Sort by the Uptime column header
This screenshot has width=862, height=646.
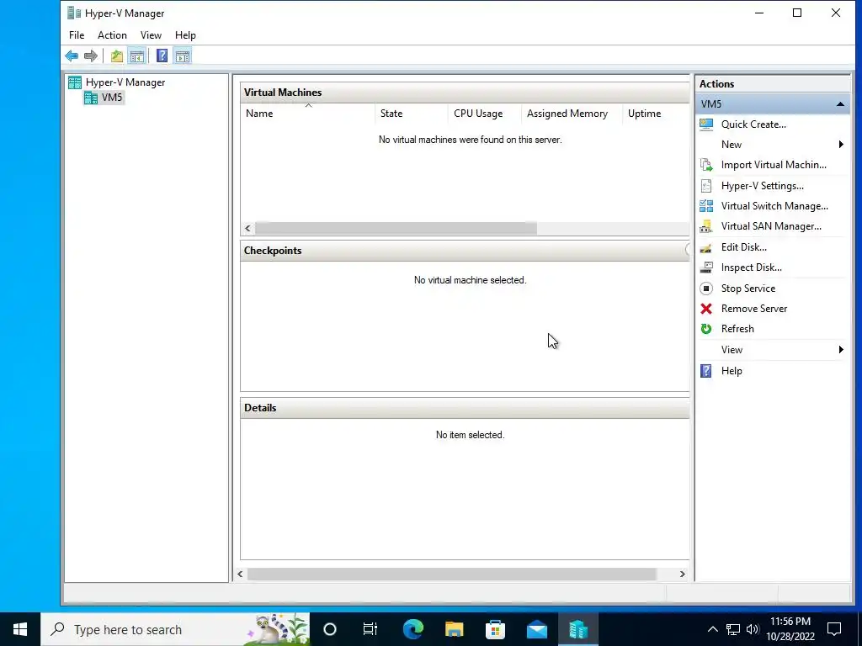656,114
